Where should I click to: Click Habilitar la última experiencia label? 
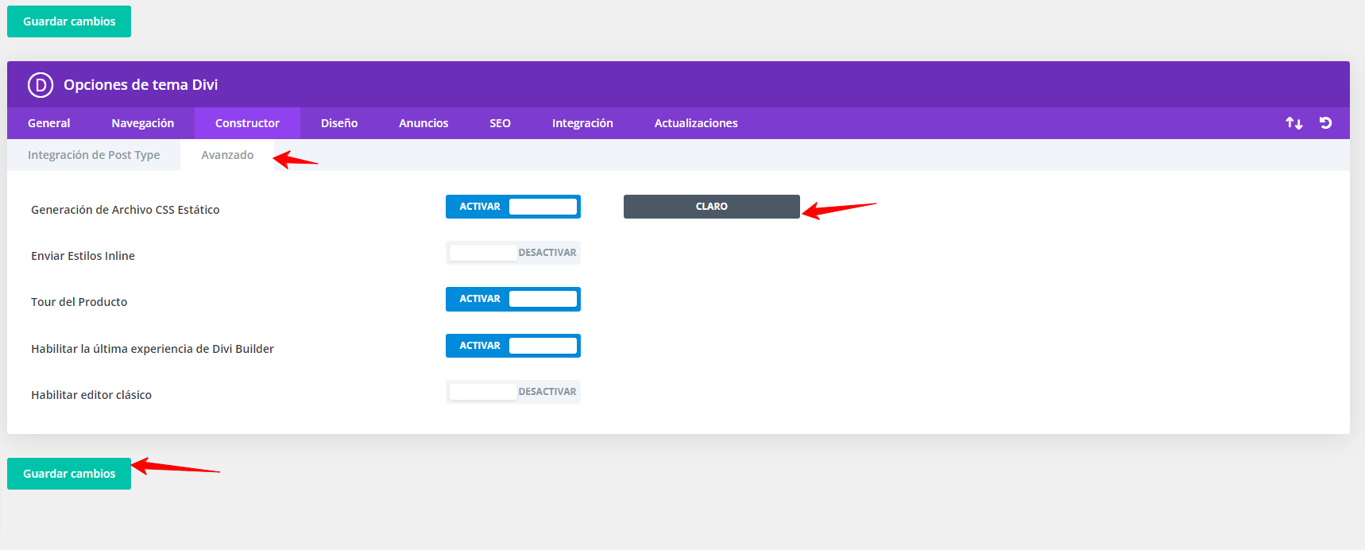click(153, 349)
